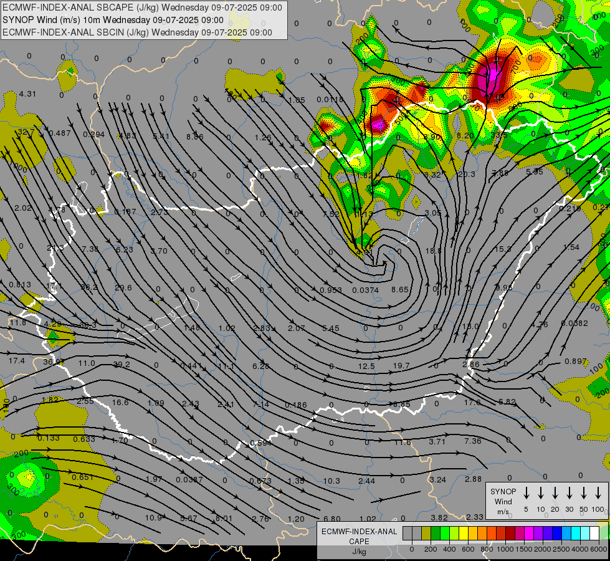
Task: Click the wind arrow above 5 m/s
Action: 526,492
